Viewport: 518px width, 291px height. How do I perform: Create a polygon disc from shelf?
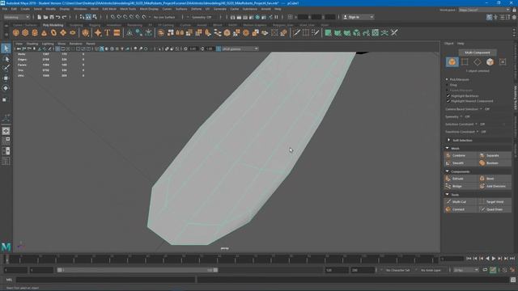coord(73,32)
